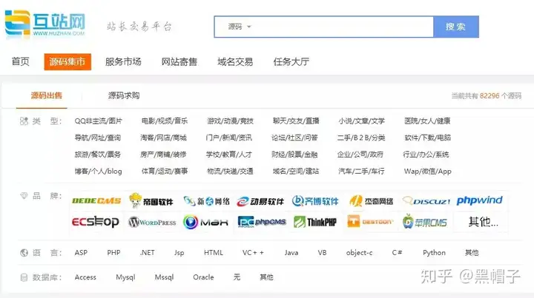
Task: Filter by language .NET
Action: pos(147,252)
